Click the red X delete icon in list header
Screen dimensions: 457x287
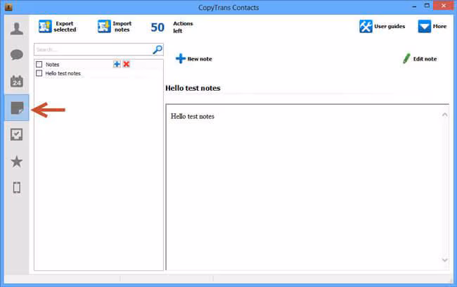(126, 64)
